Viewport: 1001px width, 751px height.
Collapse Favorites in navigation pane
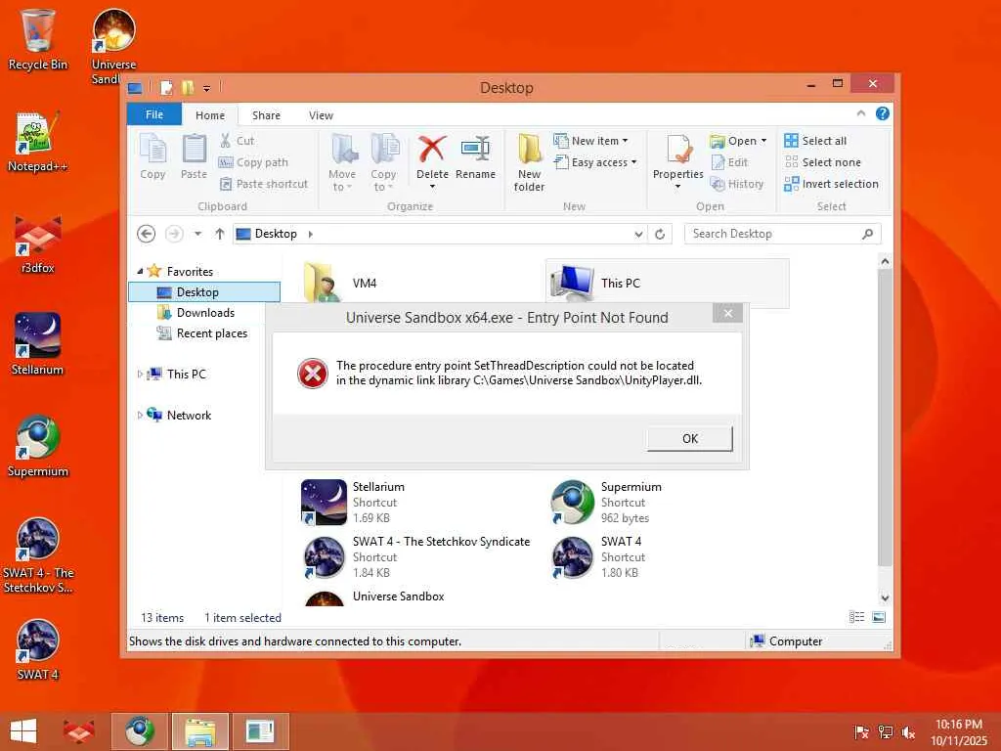140,272
